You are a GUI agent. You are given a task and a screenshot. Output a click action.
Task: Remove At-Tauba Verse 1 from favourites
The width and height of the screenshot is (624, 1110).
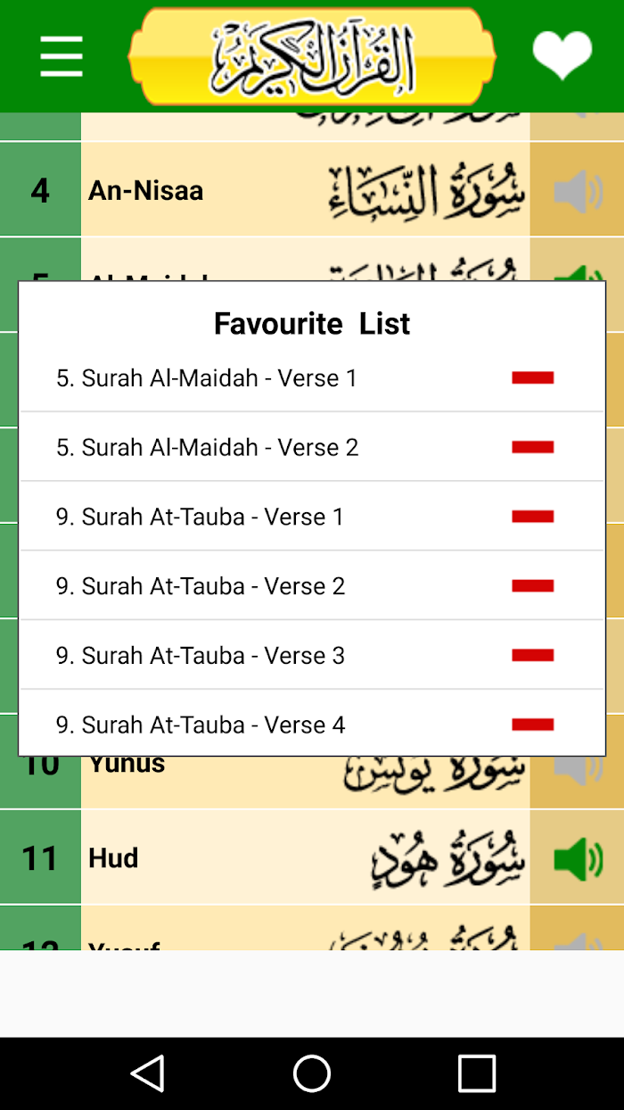tap(533, 517)
